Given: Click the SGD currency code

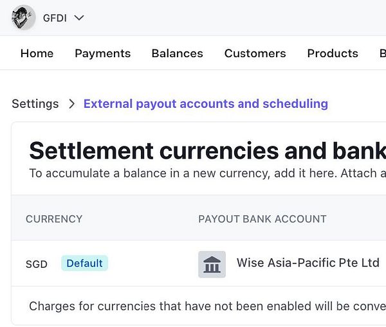Looking at the screenshot, I should pyautogui.click(x=37, y=264).
